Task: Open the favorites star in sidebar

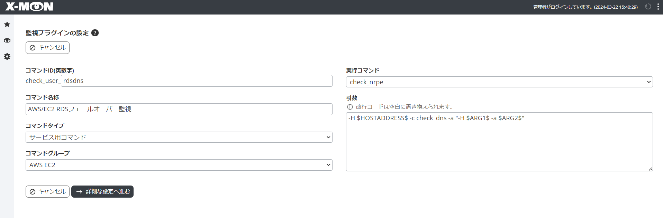Action: point(7,25)
